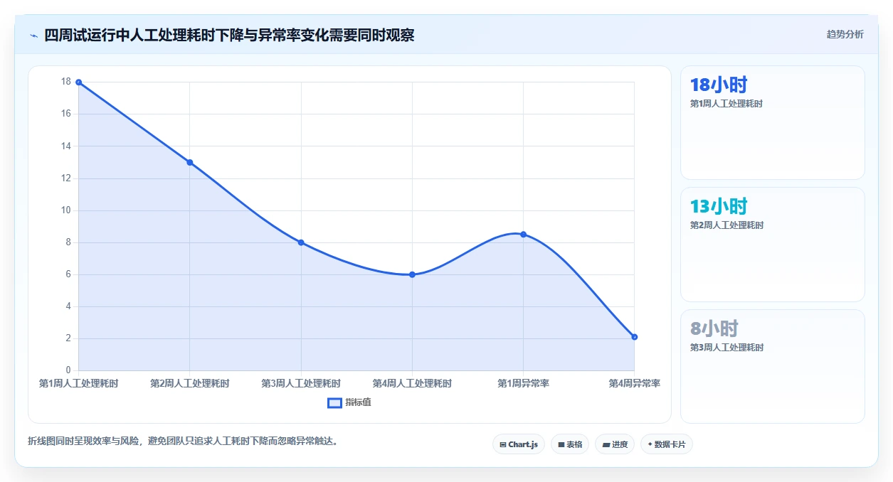Click the lightning trend icon beside the title

(33, 36)
